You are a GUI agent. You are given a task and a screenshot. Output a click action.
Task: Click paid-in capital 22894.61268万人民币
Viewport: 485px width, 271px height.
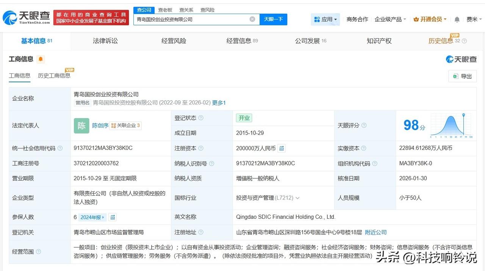click(x=426, y=148)
